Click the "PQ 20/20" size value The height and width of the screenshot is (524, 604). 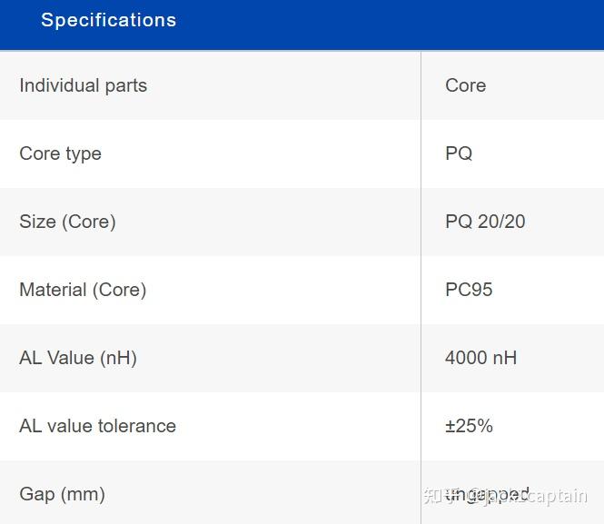click(x=485, y=222)
